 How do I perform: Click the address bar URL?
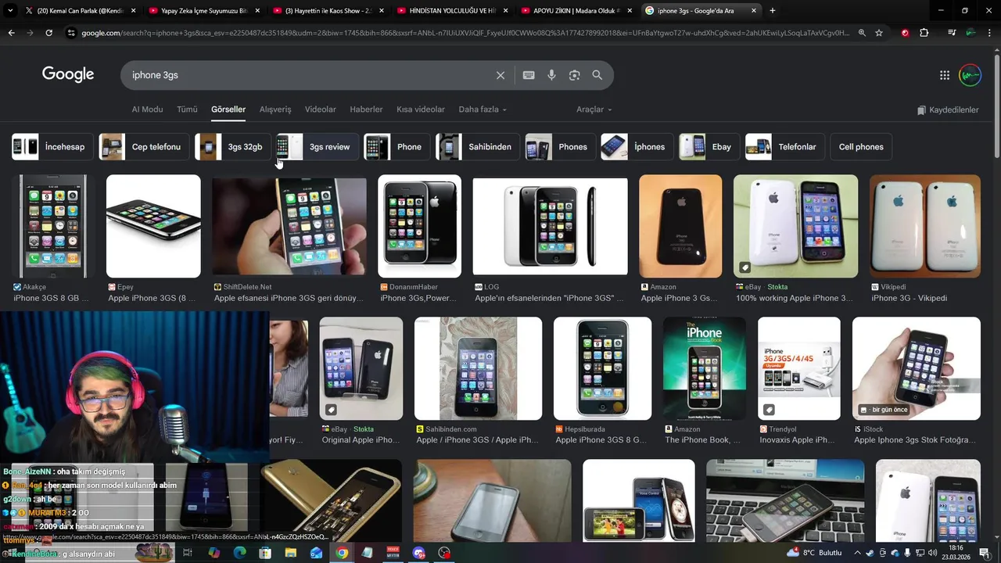[x=465, y=33]
